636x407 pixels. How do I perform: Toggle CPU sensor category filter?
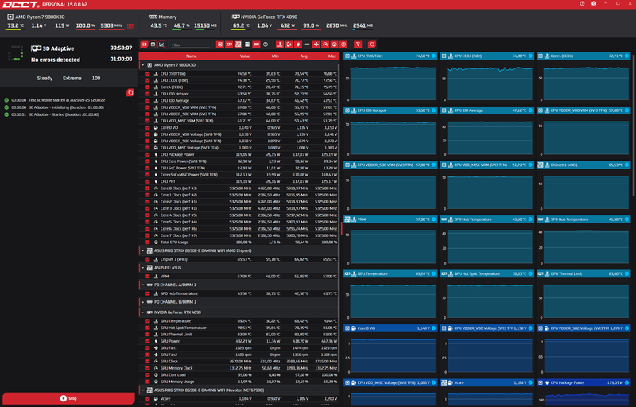pos(220,45)
